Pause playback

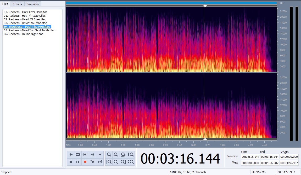[78, 162]
